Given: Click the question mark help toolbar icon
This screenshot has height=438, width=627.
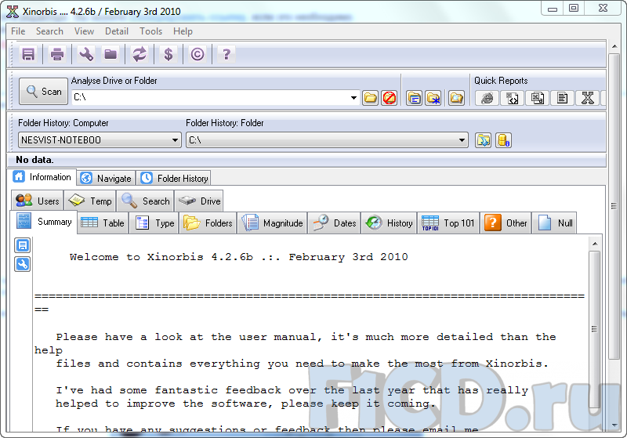Looking at the screenshot, I should [x=226, y=54].
